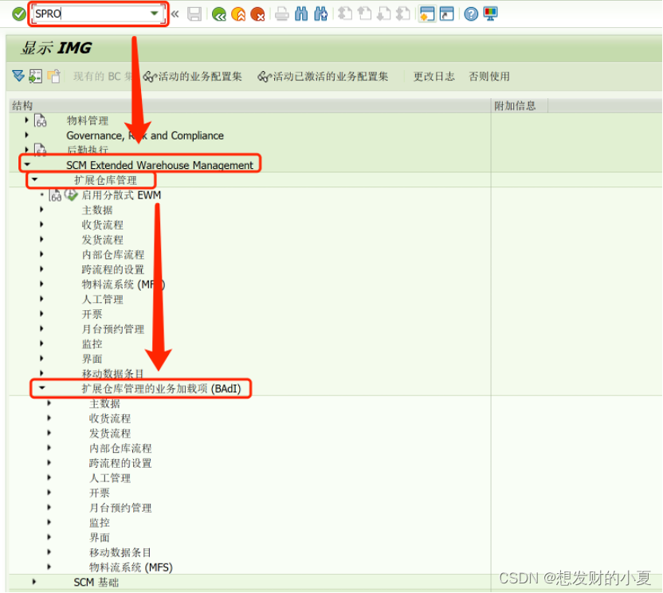Screen dimensions: 663x593
Task: Collapse 扩展仓库管理的业务加载项 (BAdI) node
Action: [42, 387]
